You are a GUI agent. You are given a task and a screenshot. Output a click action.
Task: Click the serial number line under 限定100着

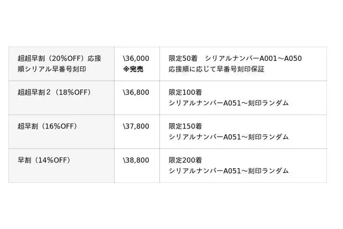[229, 103]
